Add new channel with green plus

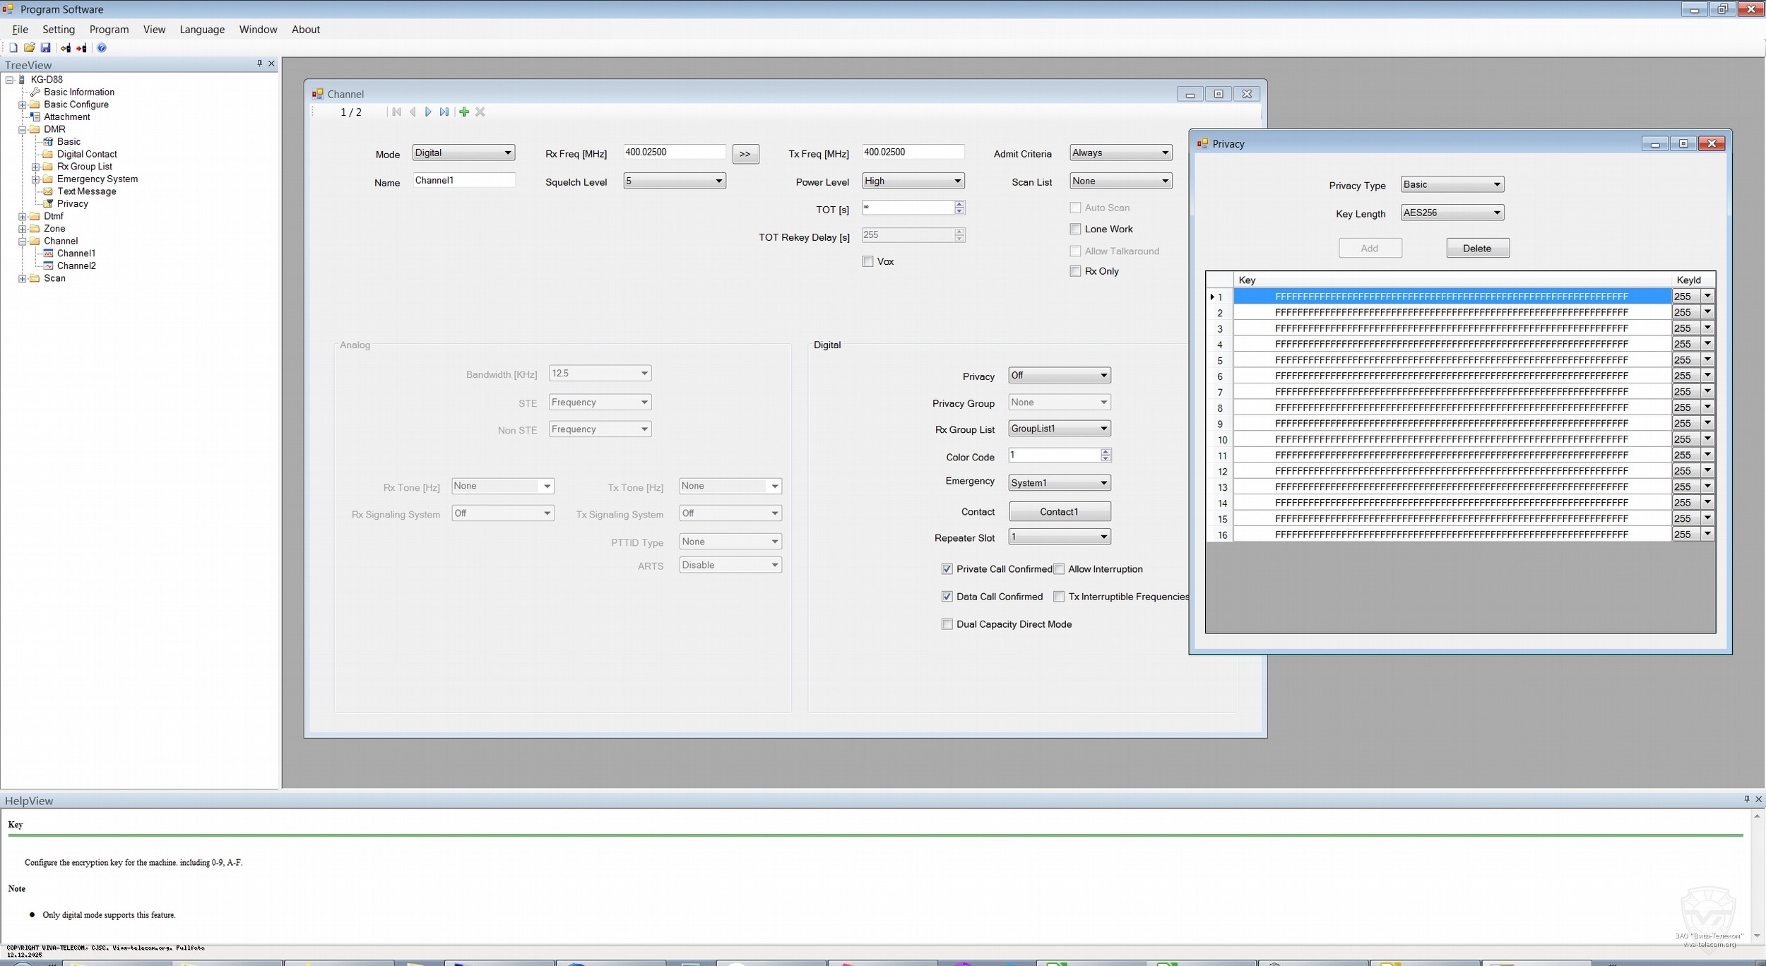[464, 112]
